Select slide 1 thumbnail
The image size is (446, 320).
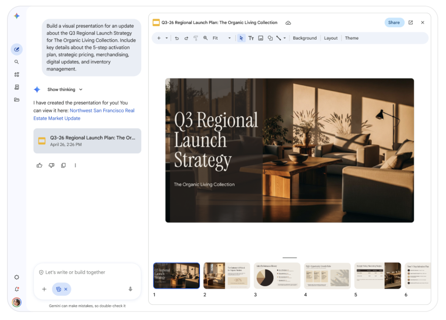click(x=177, y=276)
